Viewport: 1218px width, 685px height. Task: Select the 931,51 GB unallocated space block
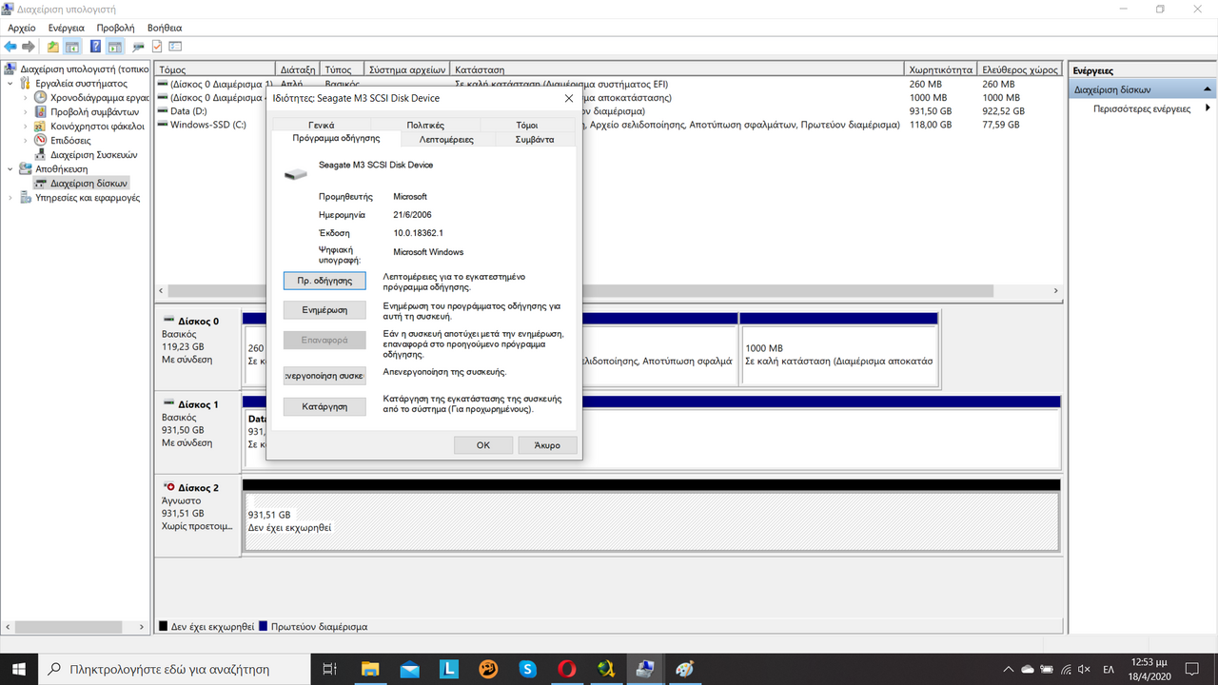(x=652, y=520)
